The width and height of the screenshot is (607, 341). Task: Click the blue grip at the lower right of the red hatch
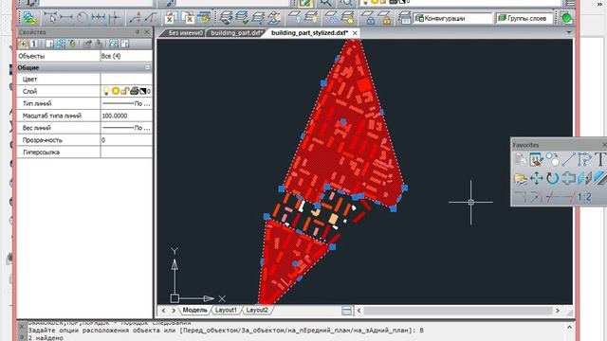[394, 208]
